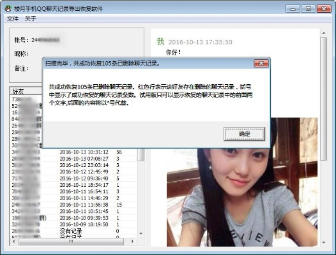Click the count 15 cell
This screenshot has height=255, width=336.
click(119, 205)
